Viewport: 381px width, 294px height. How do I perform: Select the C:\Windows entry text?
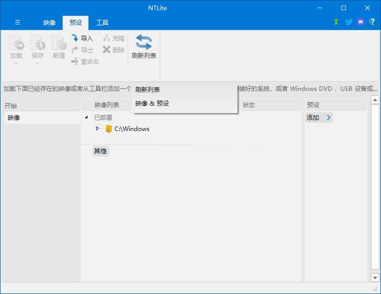(x=132, y=129)
